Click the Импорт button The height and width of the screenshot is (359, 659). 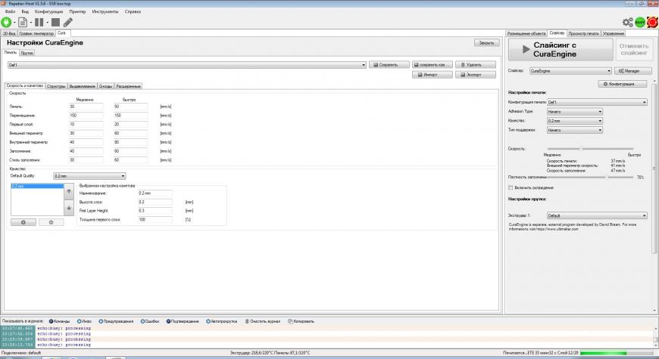coord(433,75)
